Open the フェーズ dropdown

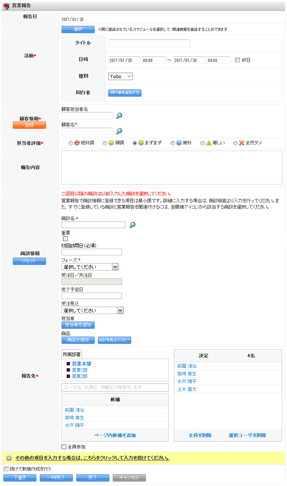click(90, 267)
